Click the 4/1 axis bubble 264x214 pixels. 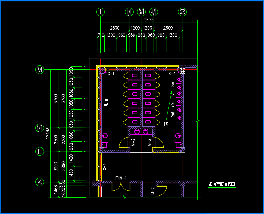tap(154, 12)
